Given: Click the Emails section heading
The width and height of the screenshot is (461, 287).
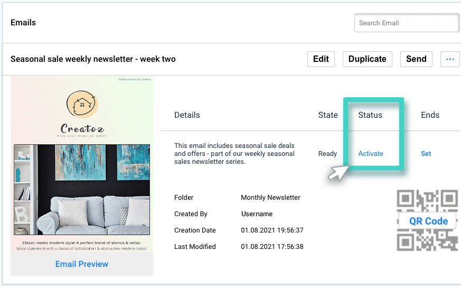Looking at the screenshot, I should click(x=23, y=23).
